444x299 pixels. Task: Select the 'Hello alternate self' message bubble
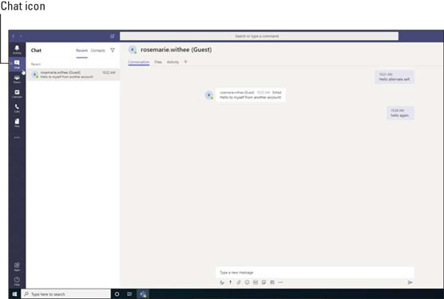[394, 77]
